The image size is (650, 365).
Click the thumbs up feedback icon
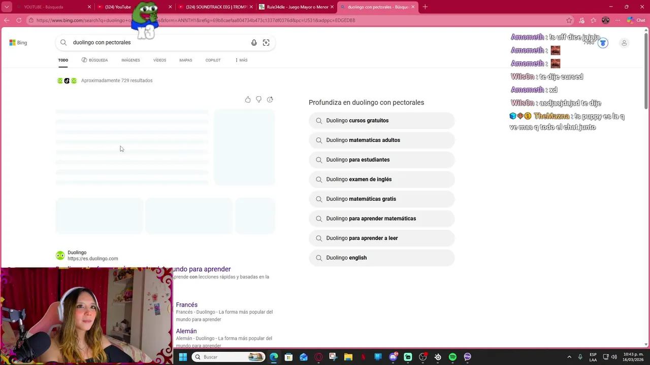point(248,99)
